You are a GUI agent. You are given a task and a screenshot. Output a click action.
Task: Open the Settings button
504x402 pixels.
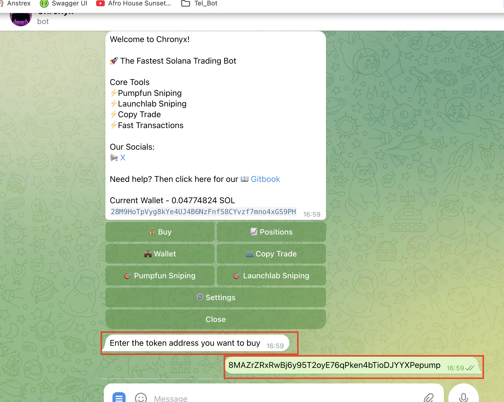[215, 297]
